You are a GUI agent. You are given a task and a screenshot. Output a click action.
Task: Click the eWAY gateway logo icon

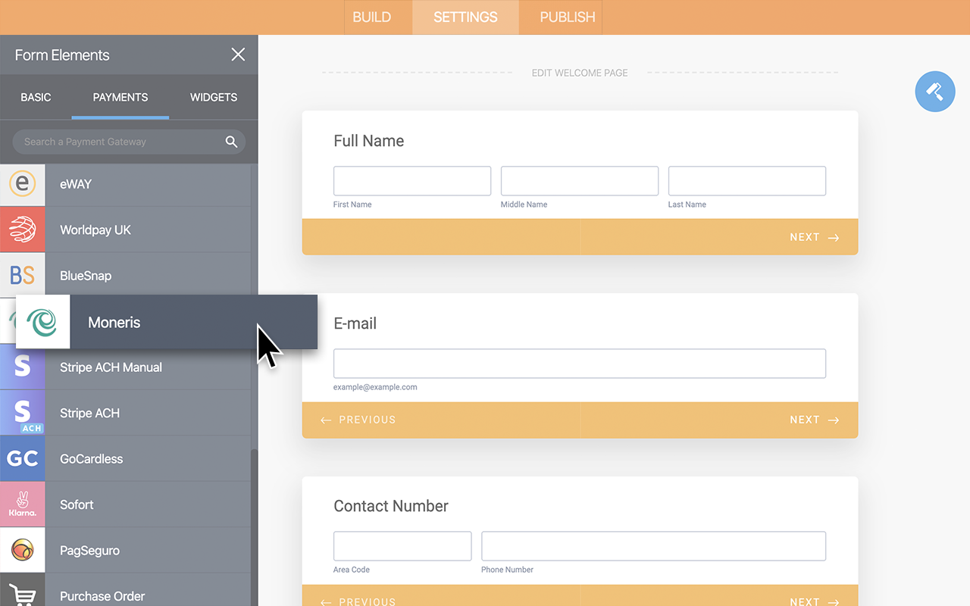(x=22, y=184)
